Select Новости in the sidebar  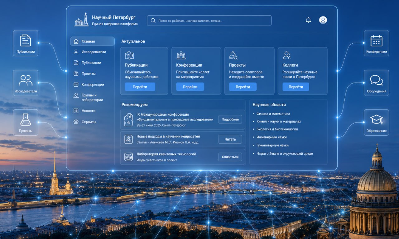point(93,111)
